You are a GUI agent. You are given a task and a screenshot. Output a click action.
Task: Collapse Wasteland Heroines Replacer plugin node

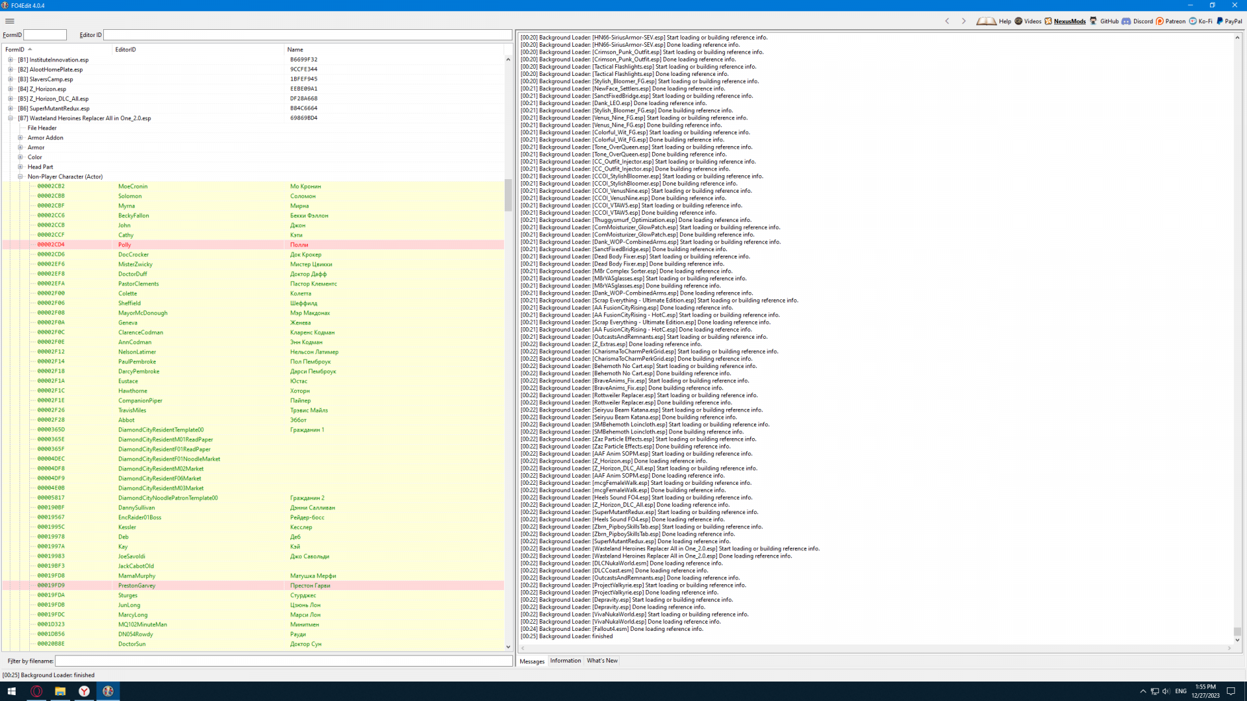tap(10, 118)
